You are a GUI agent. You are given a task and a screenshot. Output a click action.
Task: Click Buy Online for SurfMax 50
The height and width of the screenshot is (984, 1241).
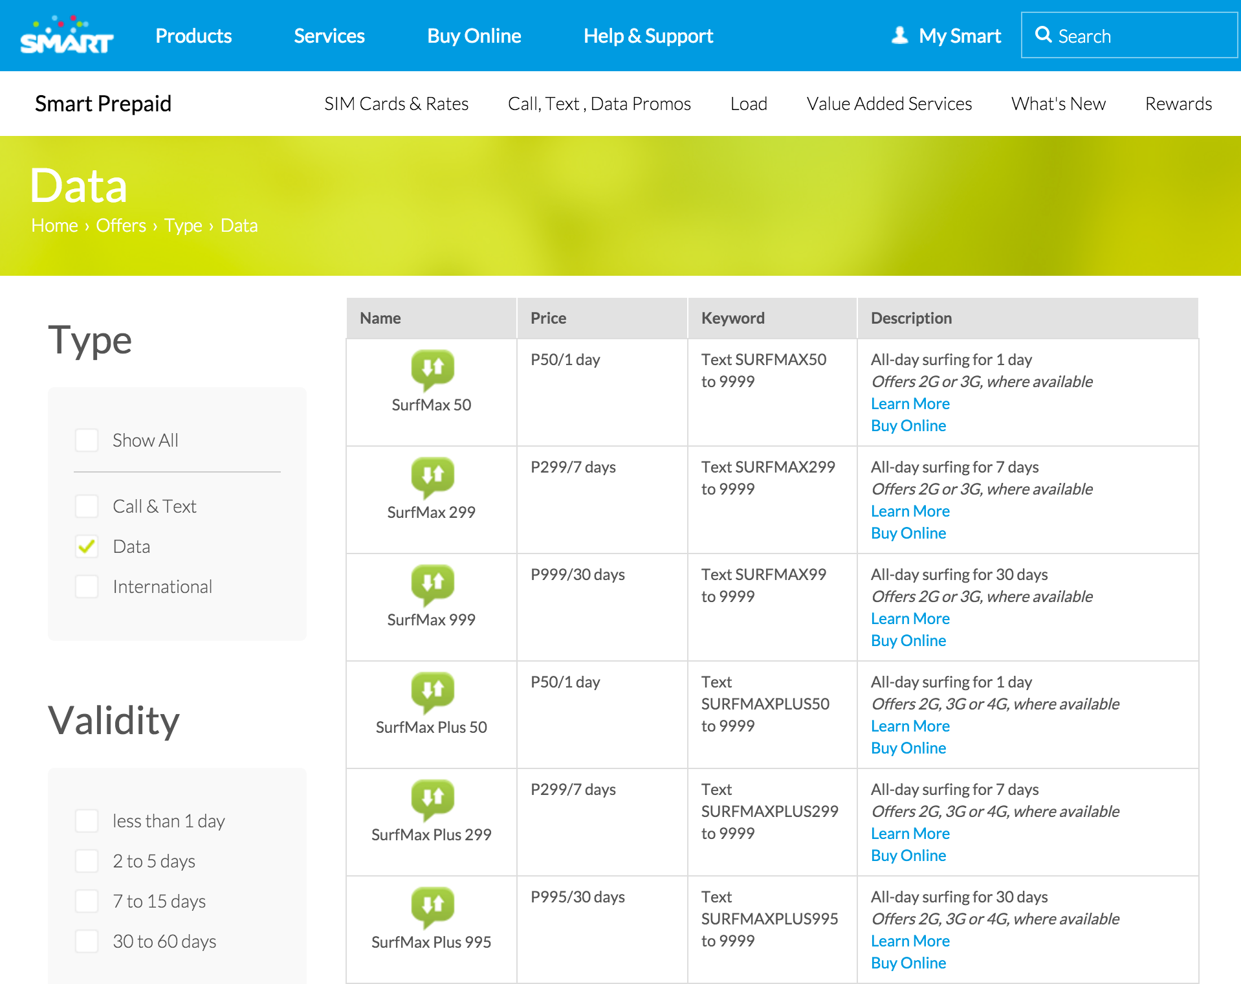coord(908,425)
